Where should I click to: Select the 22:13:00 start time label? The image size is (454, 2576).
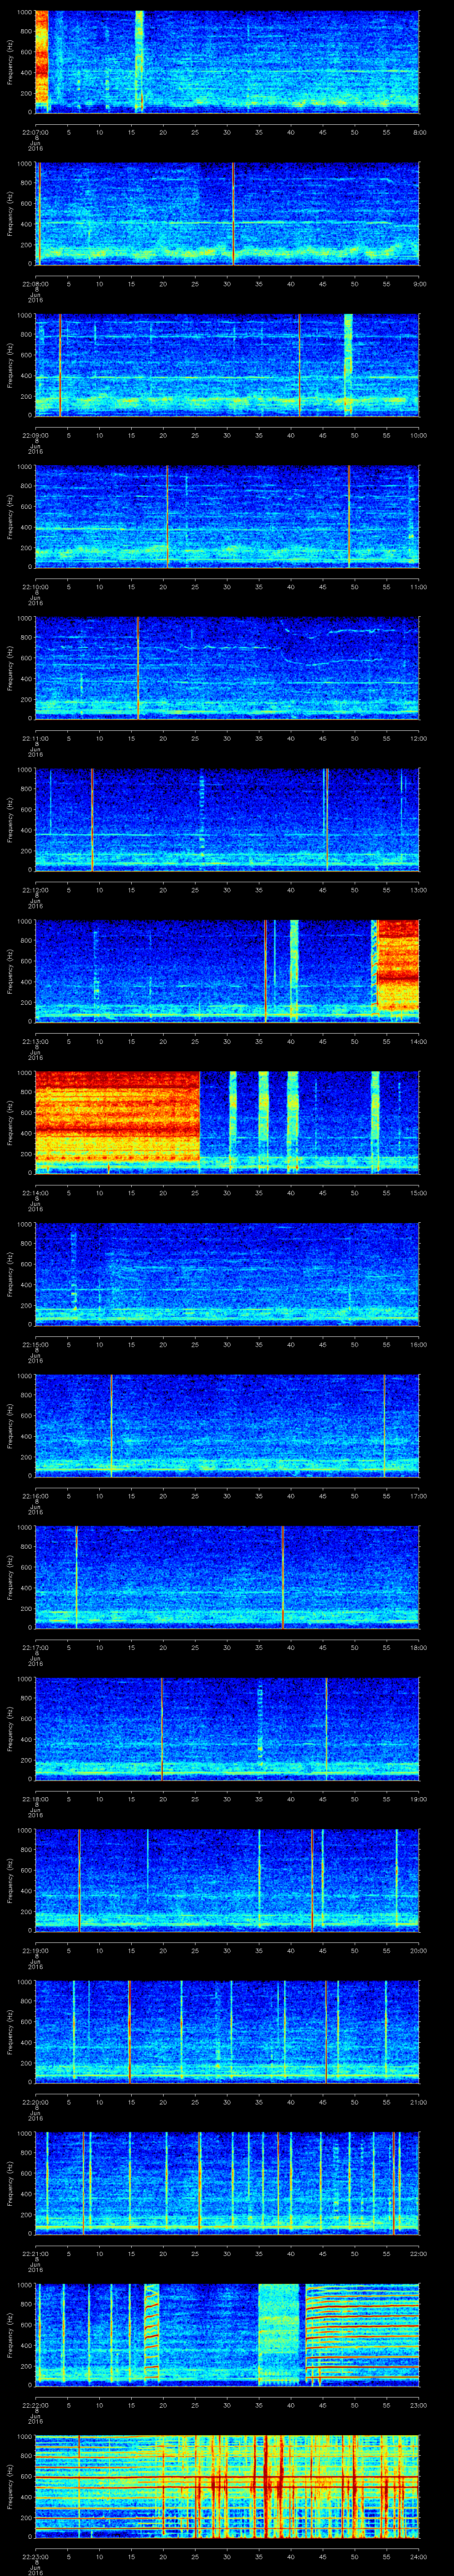point(35,1041)
